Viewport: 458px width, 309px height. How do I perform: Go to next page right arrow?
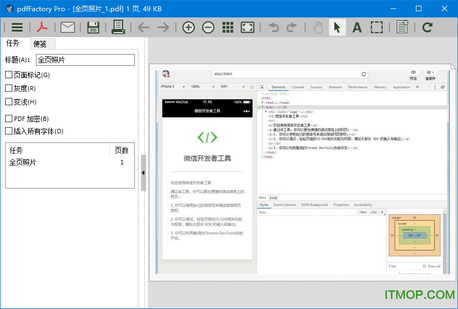point(164,27)
